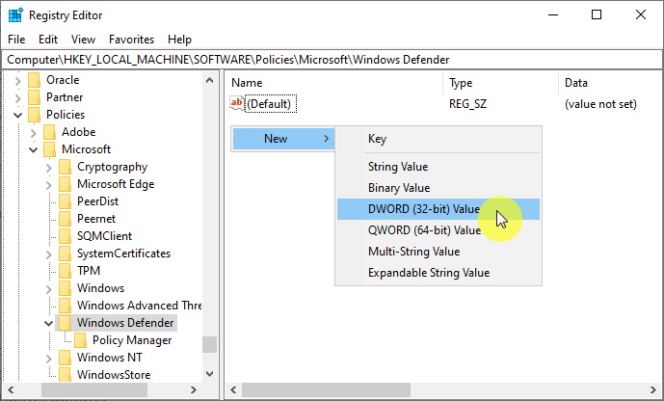Screen dimensions: 664x401
Task: Click the ab string icon of (Default)
Action: (x=237, y=104)
